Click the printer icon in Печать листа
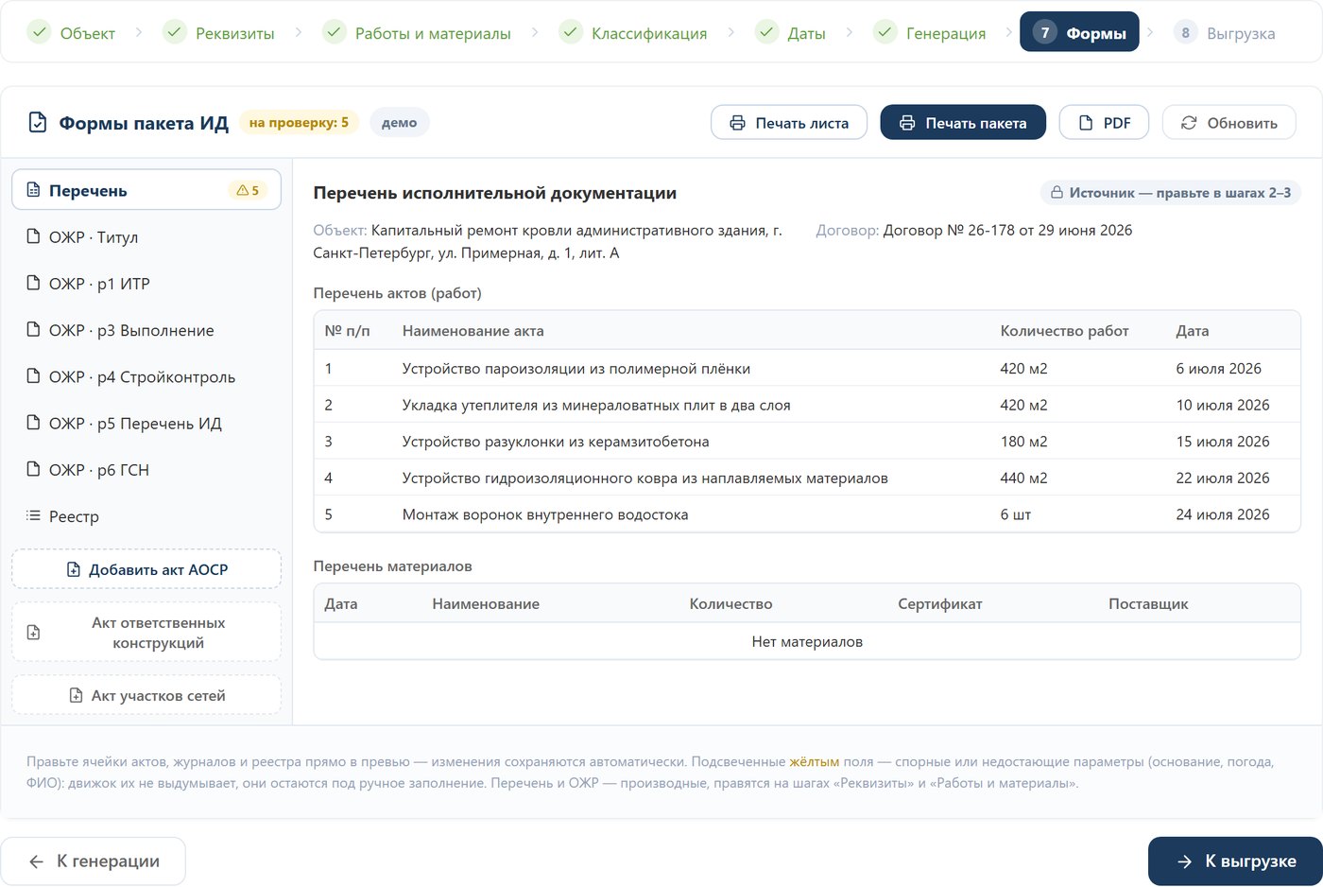Image resolution: width=1323 pixels, height=887 pixels. coord(737,123)
